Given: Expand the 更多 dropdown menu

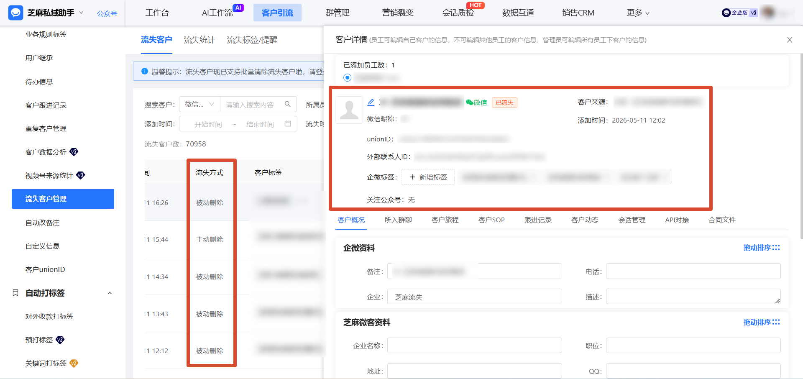Looking at the screenshot, I should click(x=638, y=13).
